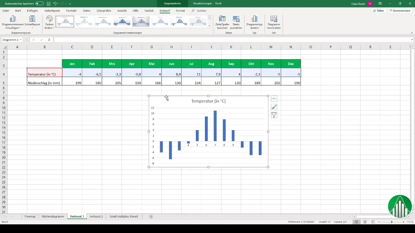Click the chart title Temperatur (in °C)
Screen dimensions: 415x233
tap(208, 101)
